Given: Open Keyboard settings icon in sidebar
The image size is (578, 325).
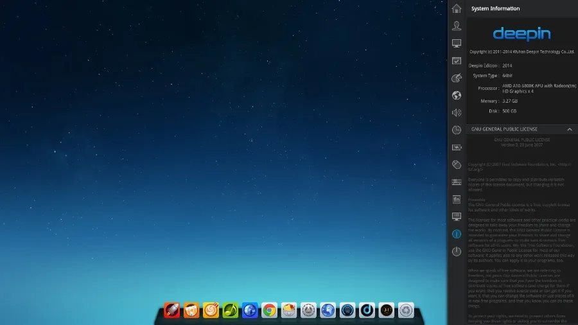Looking at the screenshot, I should coord(457,182).
